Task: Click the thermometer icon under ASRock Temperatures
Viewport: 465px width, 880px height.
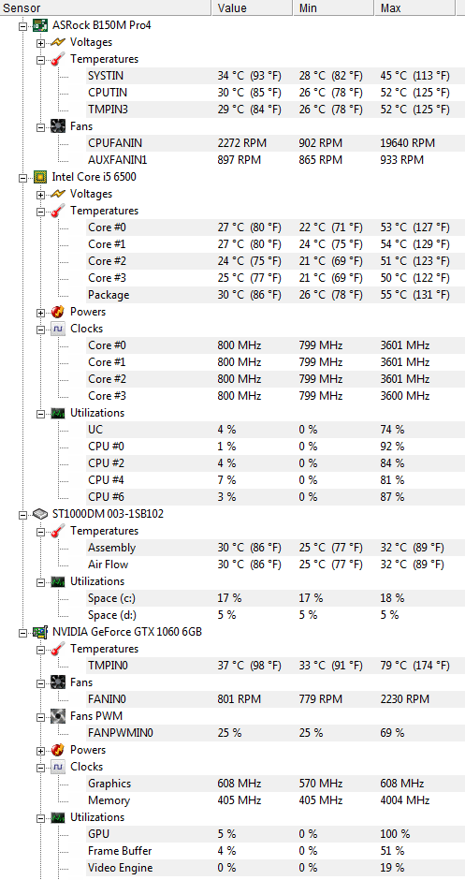Action: (58, 59)
